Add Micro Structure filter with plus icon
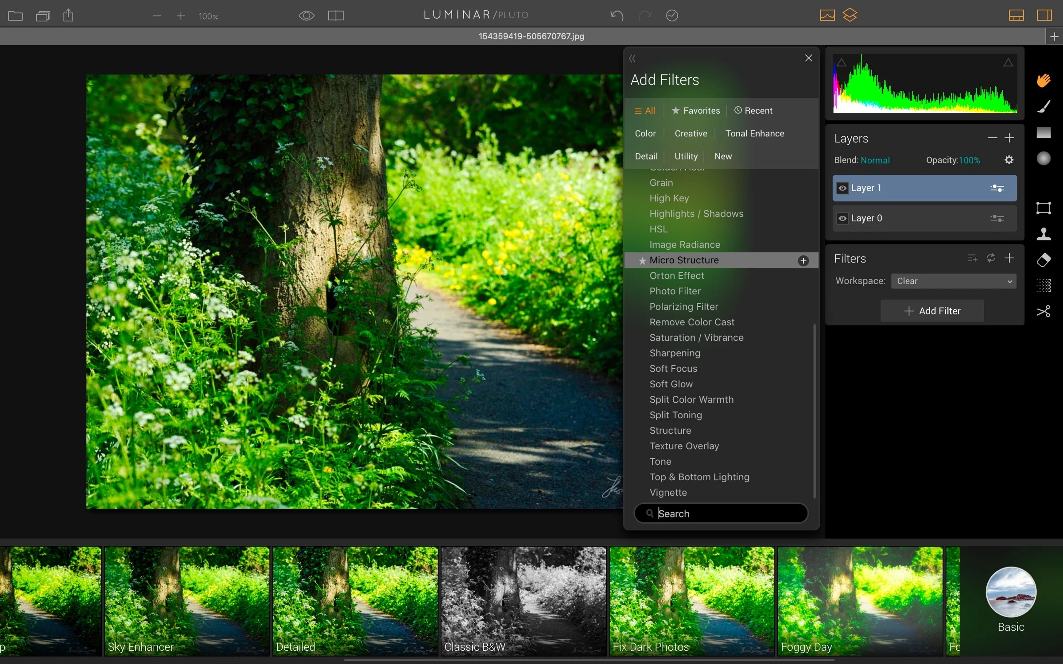Viewport: 1063px width, 664px height. [803, 261]
